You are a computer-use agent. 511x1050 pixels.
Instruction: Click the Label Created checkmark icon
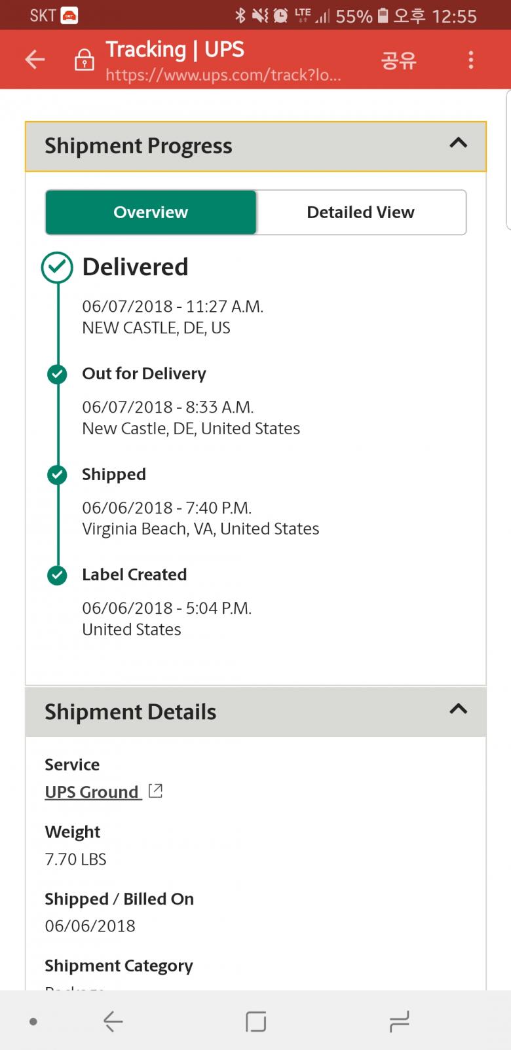(x=57, y=575)
